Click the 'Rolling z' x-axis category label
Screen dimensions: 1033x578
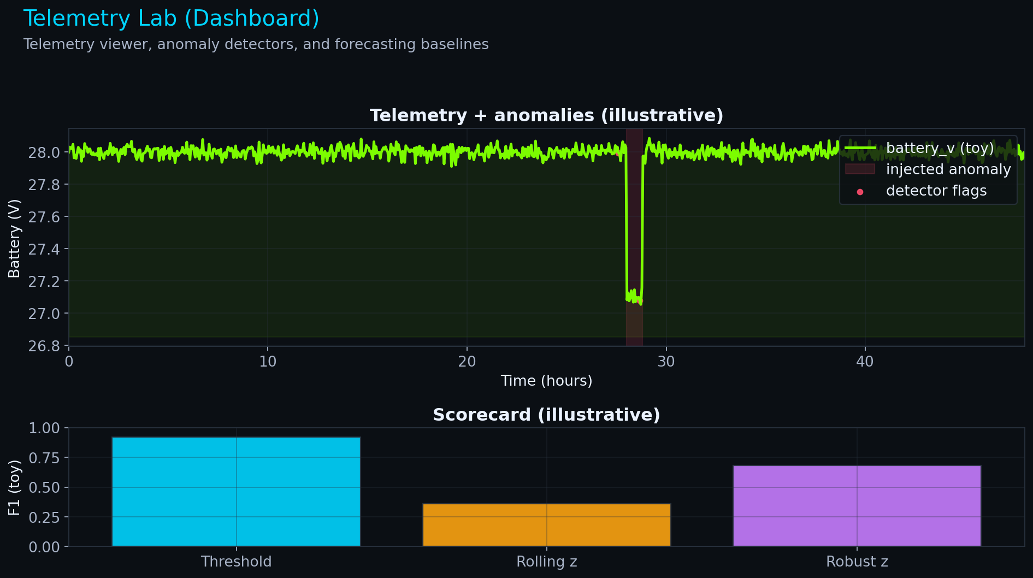tap(546, 562)
